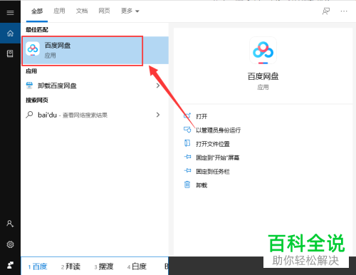
Task: Choose IME candidate 1 百度
Action: click(x=38, y=266)
